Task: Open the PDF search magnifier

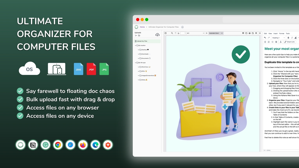Action: coord(172,33)
